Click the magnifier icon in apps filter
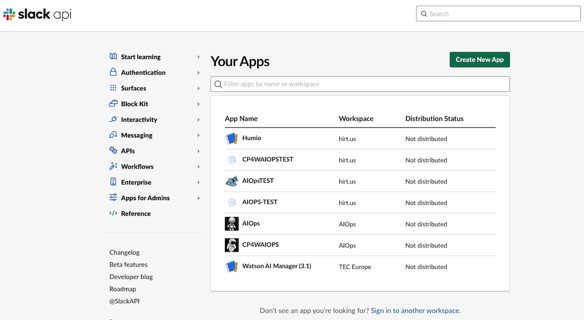Viewport: 584px width, 320px height. (218, 84)
